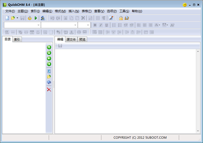203x143 pixels.
Task: Click the Cut scissors icon
Action: [66, 18]
